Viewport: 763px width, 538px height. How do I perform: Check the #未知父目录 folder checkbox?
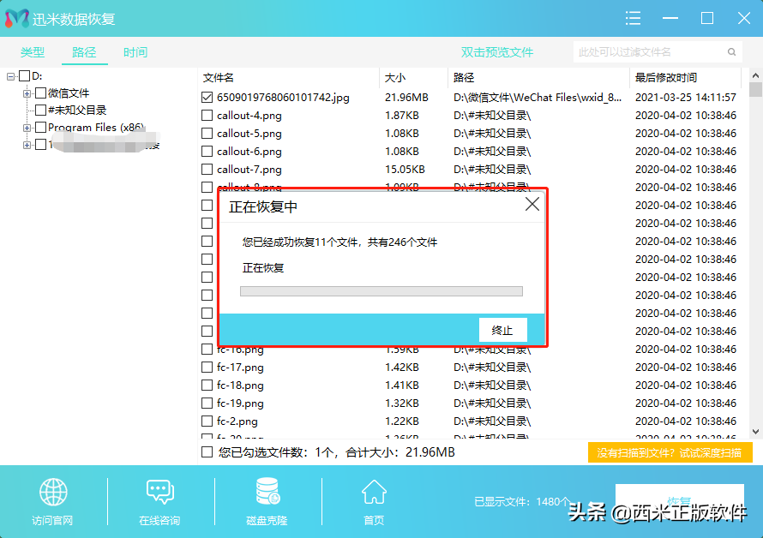pos(41,110)
